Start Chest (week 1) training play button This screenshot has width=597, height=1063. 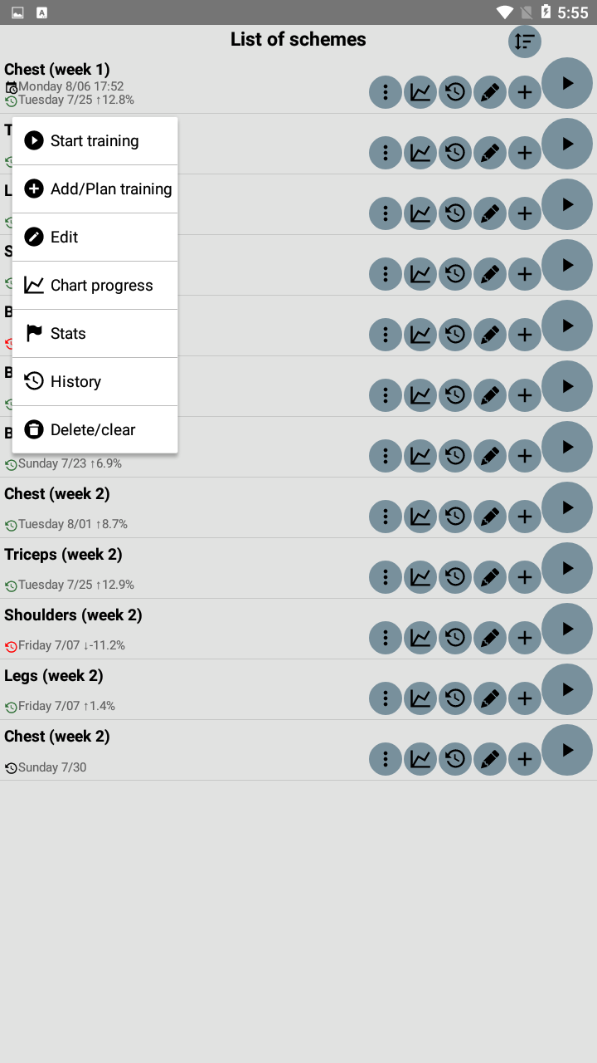[567, 83]
